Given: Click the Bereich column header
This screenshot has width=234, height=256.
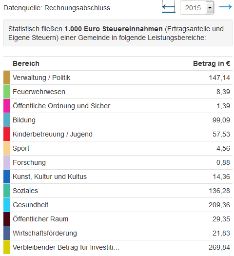Looking at the screenshot, I should tap(26, 63).
